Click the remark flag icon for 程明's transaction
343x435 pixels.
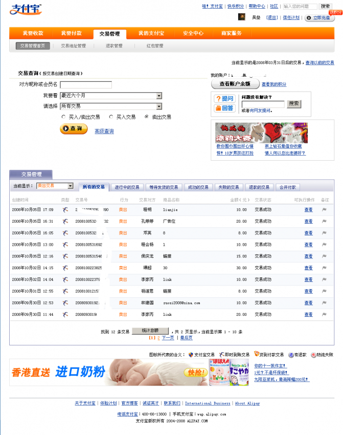(324, 209)
